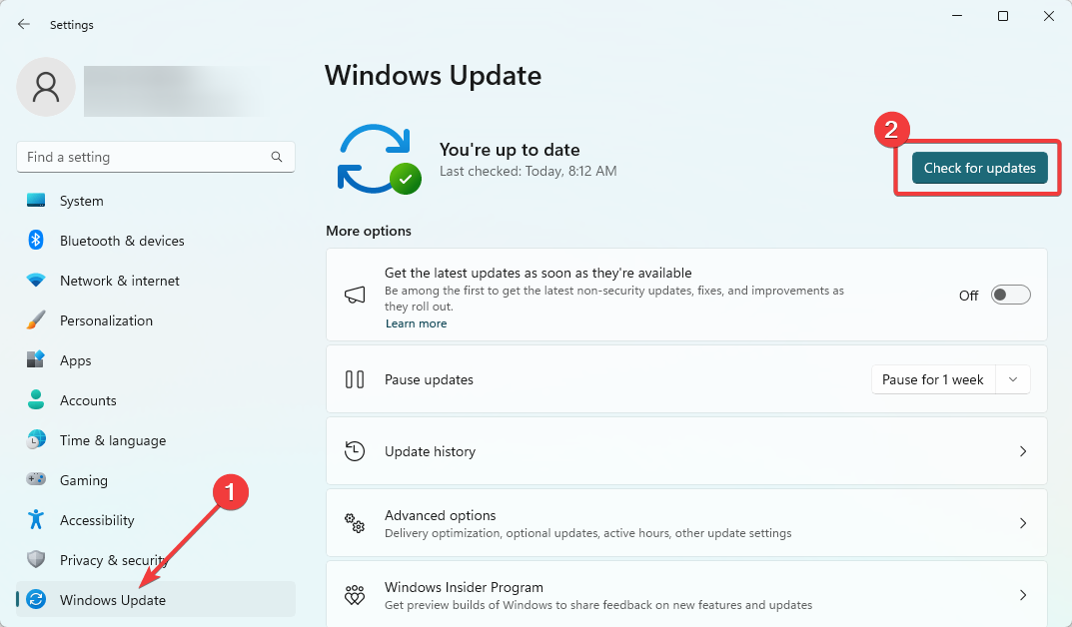Select Privacy & security in sidebar
This screenshot has height=627, width=1072.
click(156, 560)
